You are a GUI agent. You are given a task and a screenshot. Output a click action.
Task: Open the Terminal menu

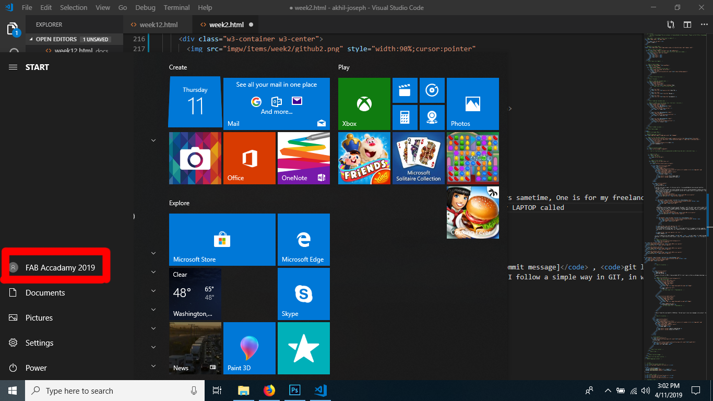click(x=177, y=8)
